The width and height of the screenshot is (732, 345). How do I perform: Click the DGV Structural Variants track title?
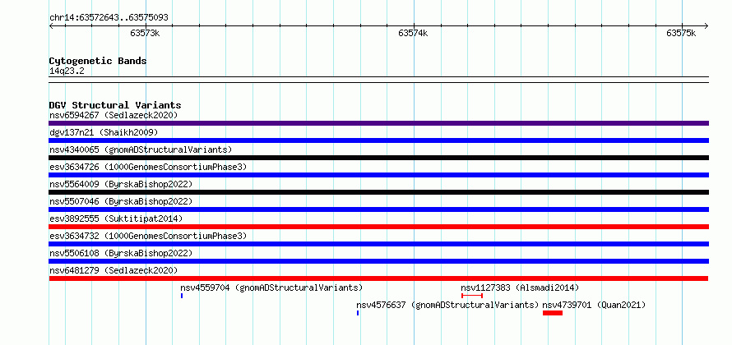tap(115, 105)
